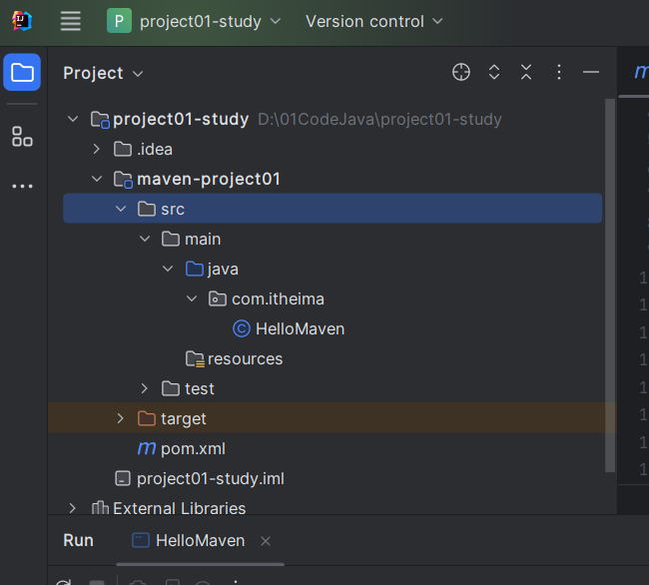Open the project01-study project dropdown
Image resolution: width=649 pixels, height=585 pixels.
point(194,21)
